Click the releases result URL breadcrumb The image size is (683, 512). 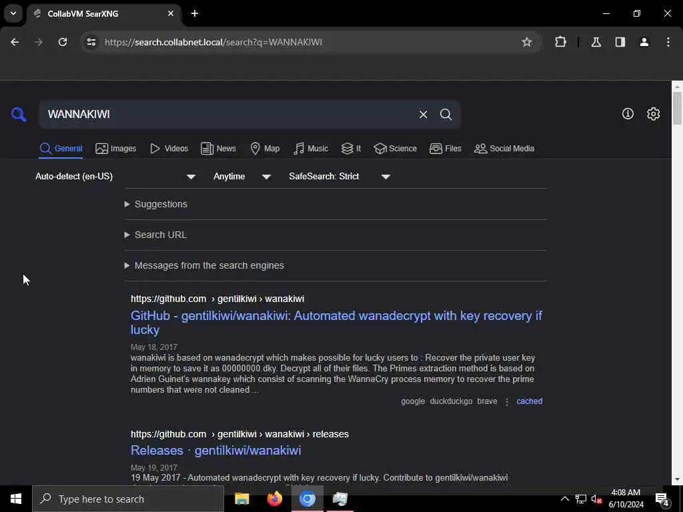[x=239, y=434]
